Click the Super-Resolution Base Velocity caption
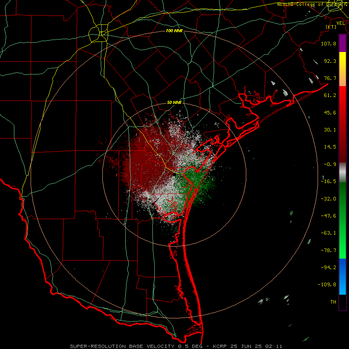 176,346
